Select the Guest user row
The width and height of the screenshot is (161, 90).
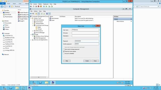point(72,20)
